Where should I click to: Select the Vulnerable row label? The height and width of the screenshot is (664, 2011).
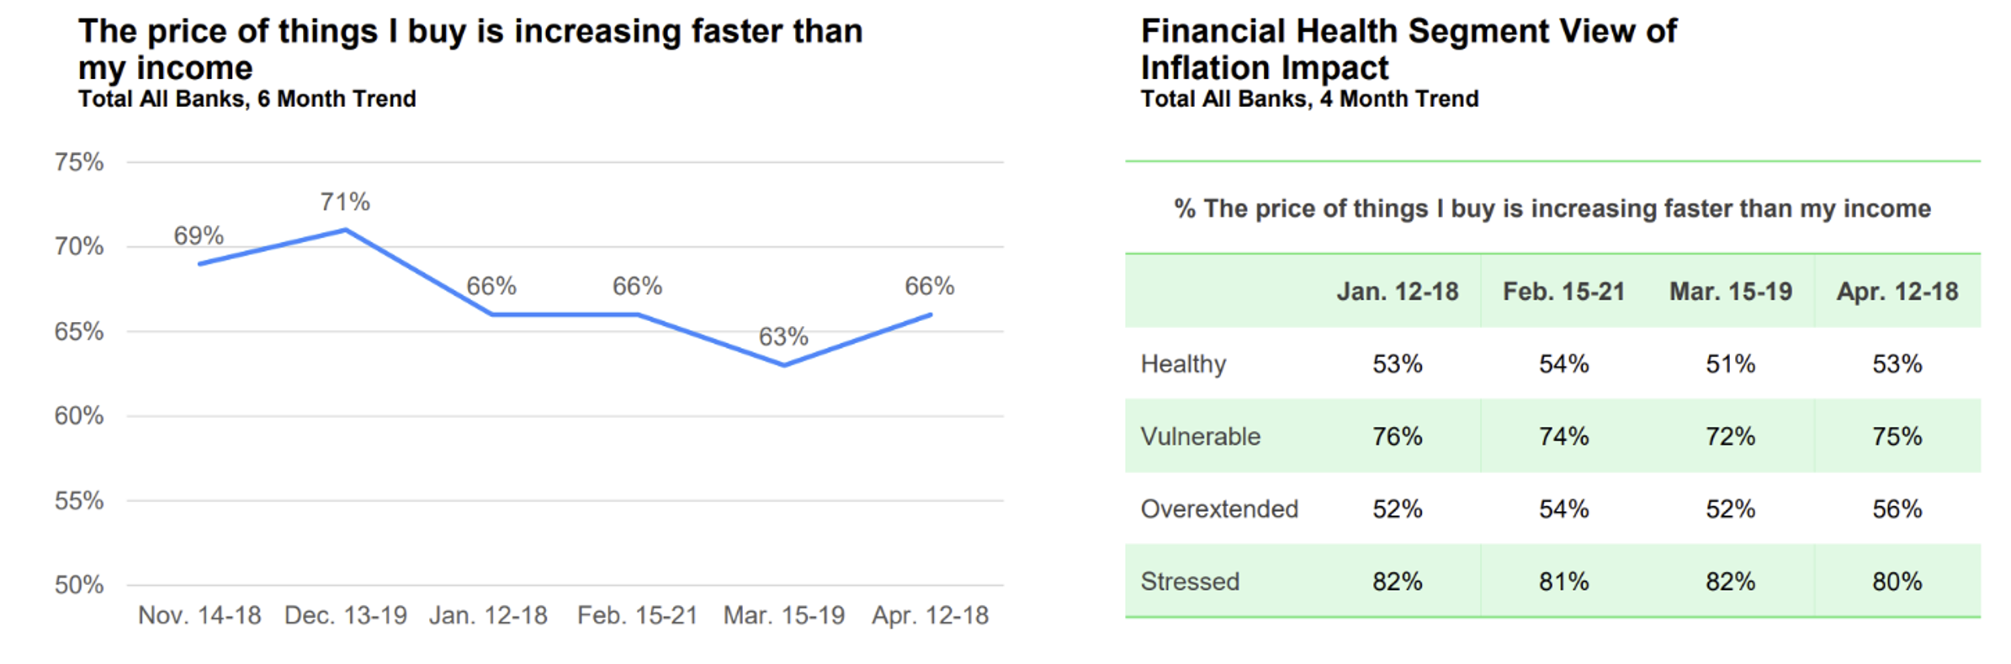[1201, 436]
